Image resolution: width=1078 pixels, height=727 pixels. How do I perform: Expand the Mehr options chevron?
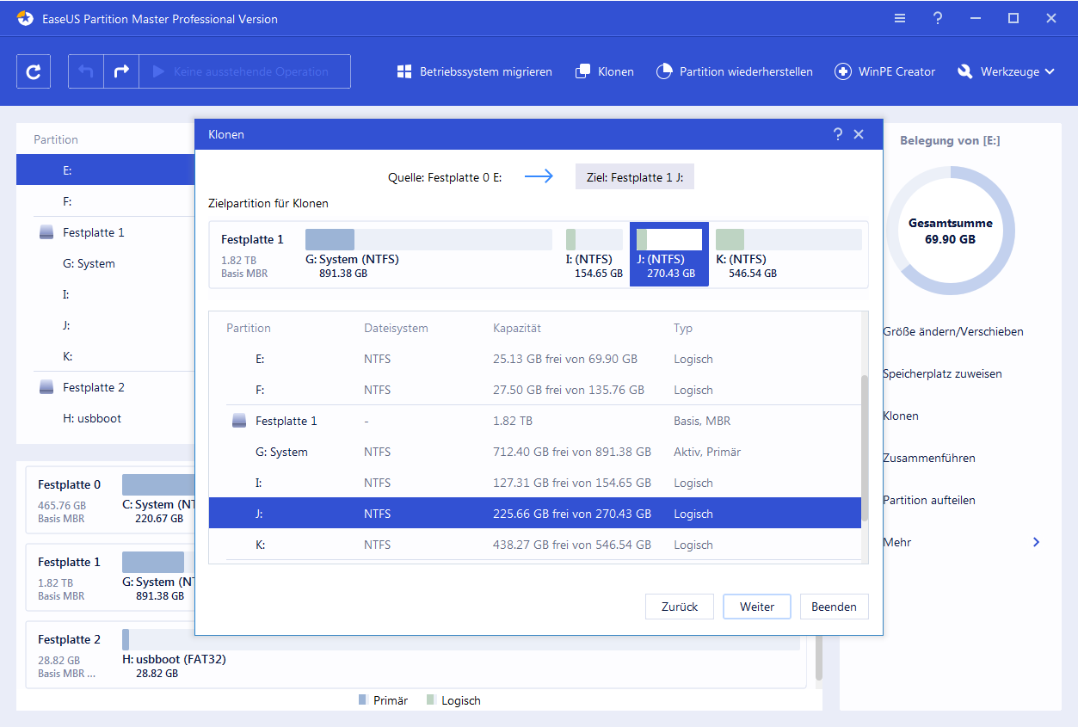click(1036, 542)
